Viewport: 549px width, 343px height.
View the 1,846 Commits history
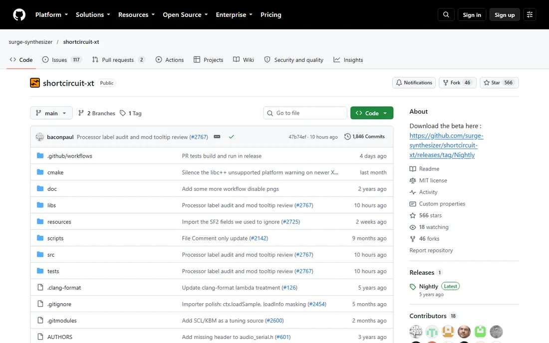(x=364, y=137)
